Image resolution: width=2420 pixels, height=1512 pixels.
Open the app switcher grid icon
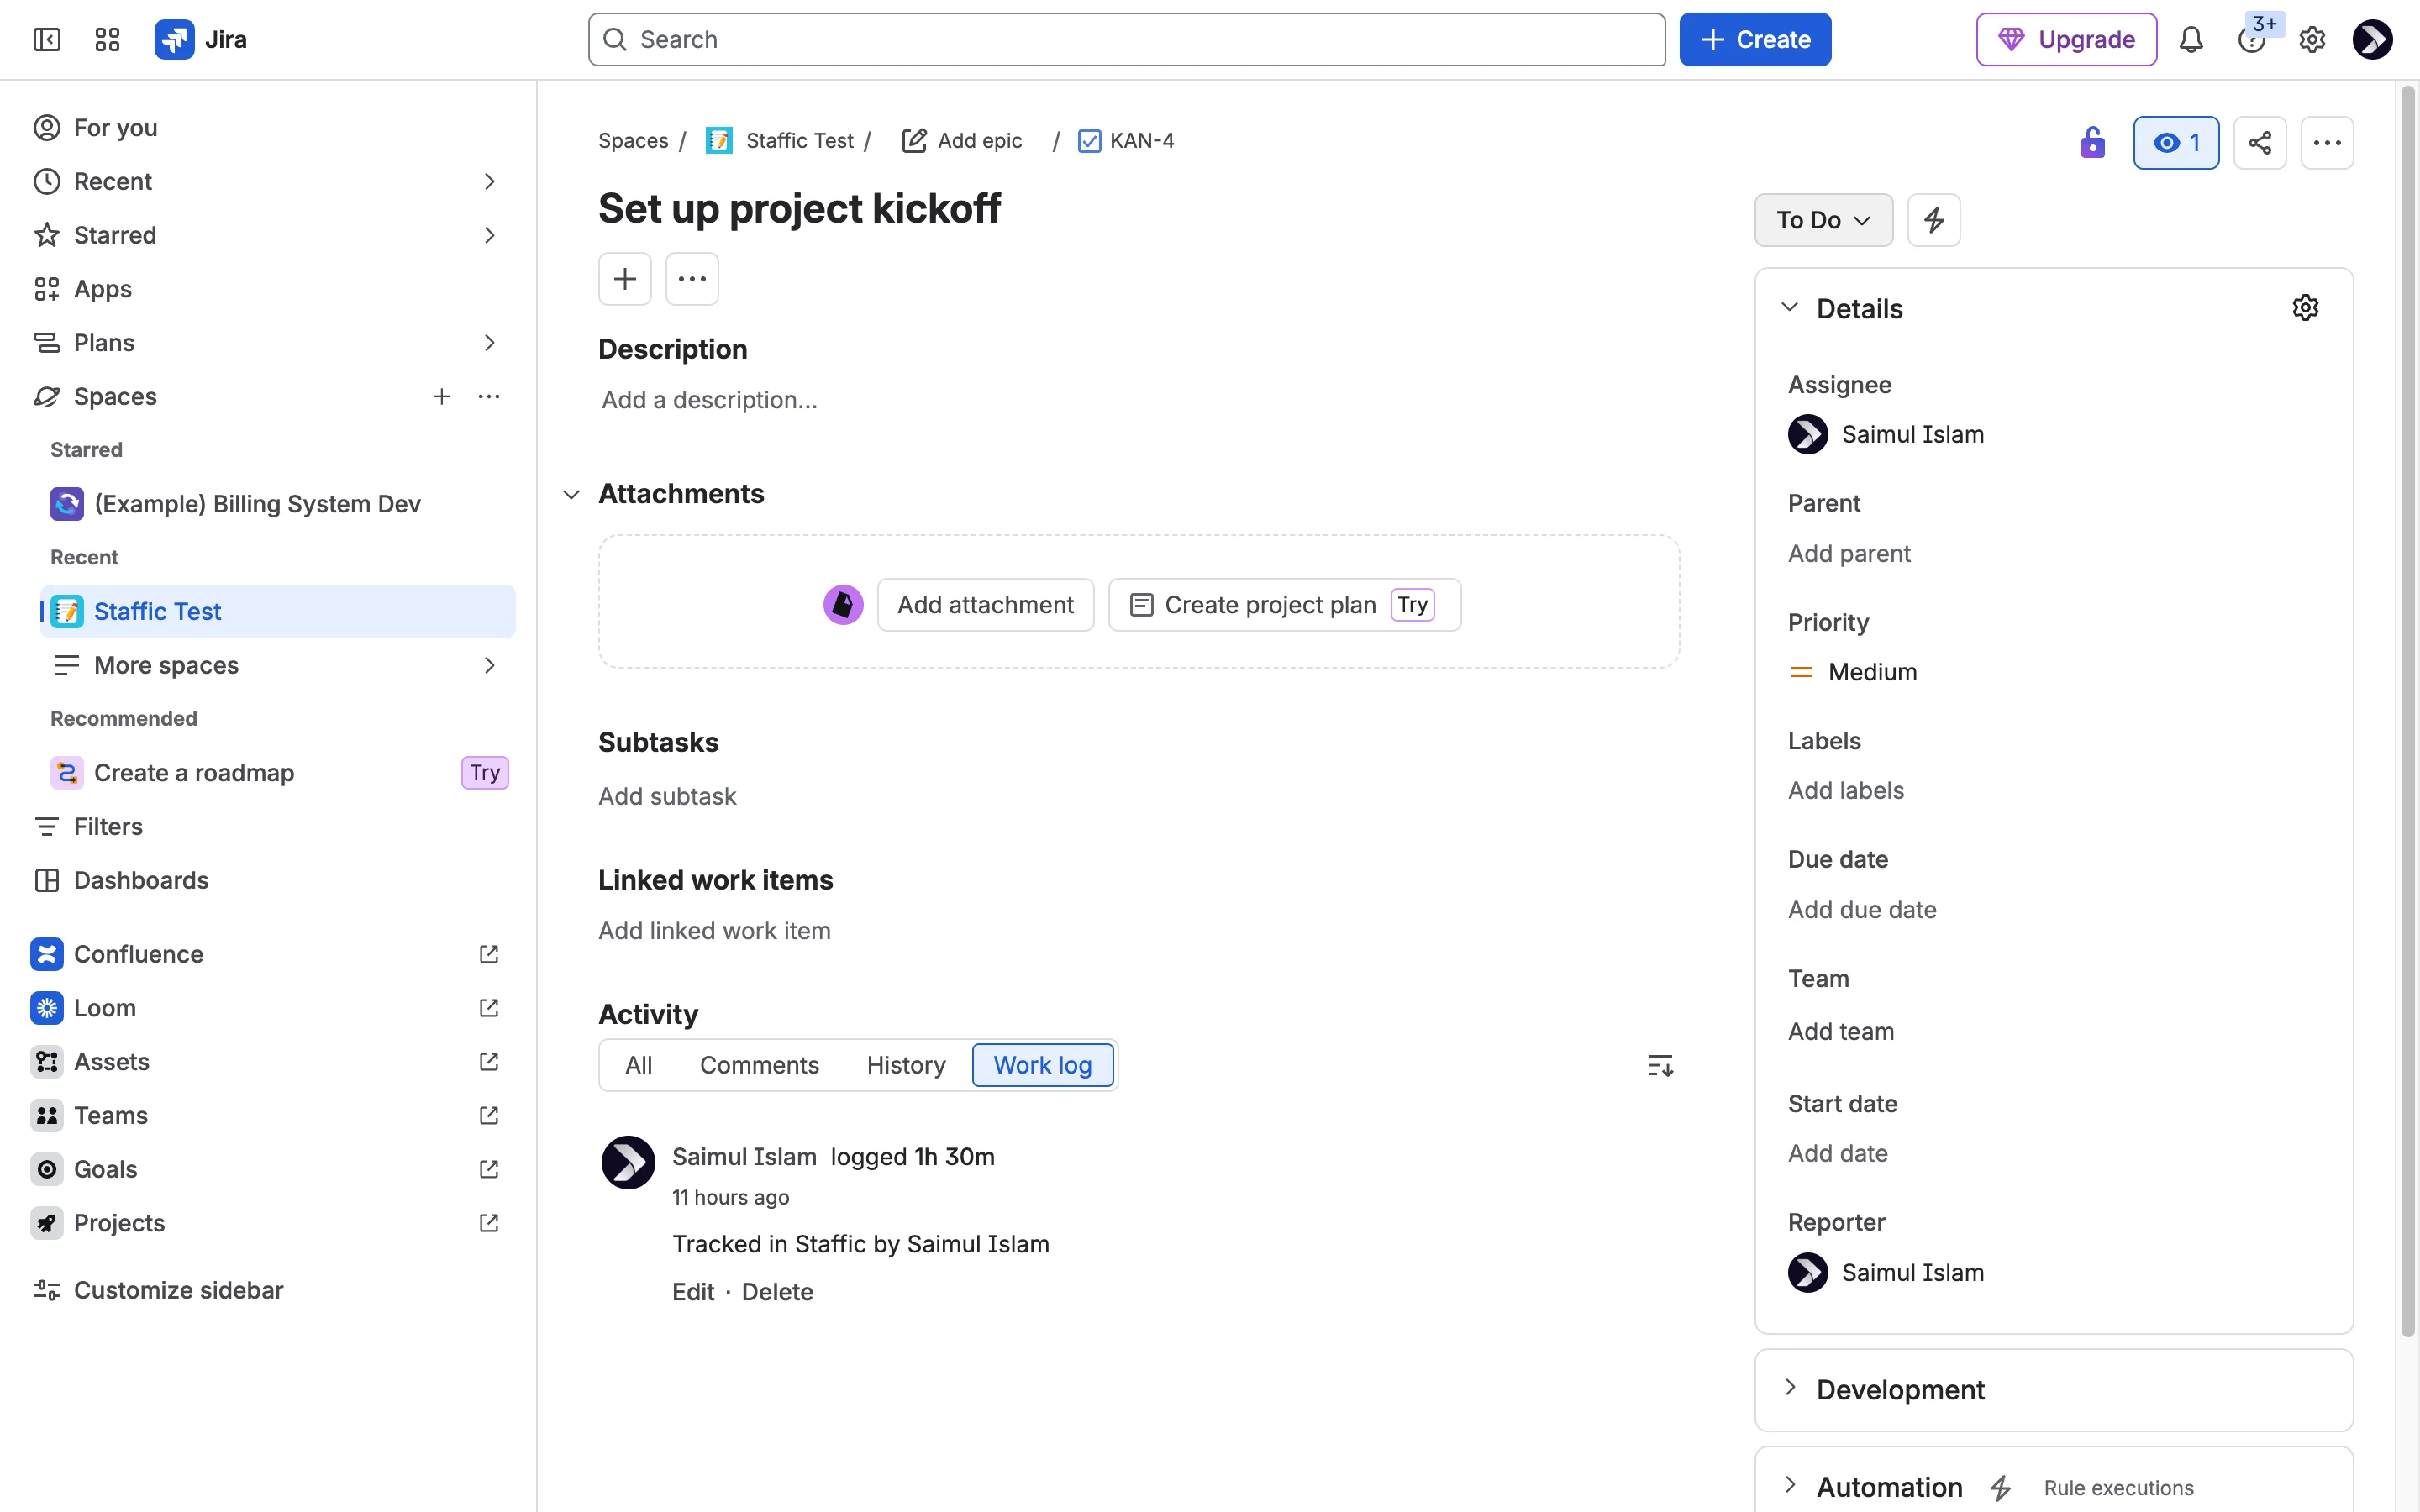[107, 39]
